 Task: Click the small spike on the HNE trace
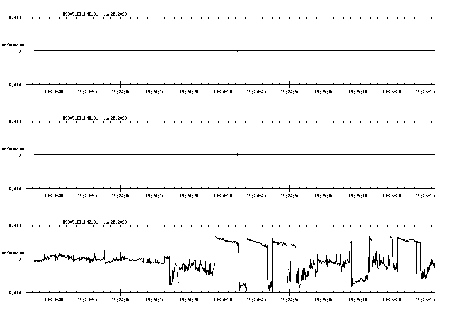click(x=238, y=51)
